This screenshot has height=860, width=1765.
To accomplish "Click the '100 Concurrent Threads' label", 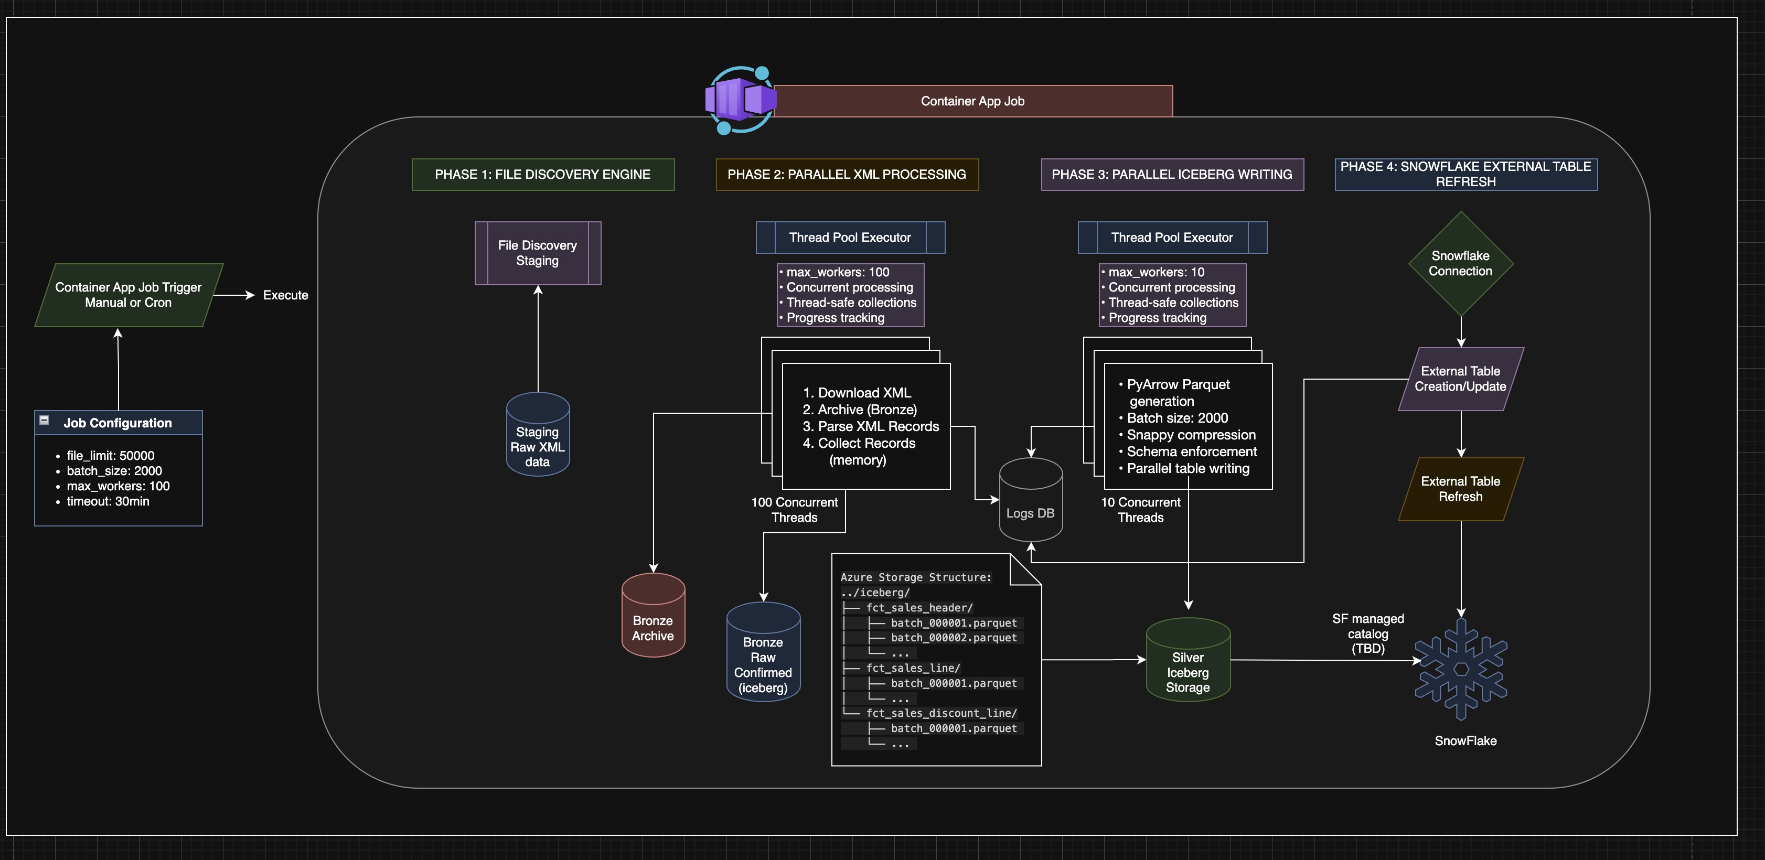I will [x=795, y=510].
